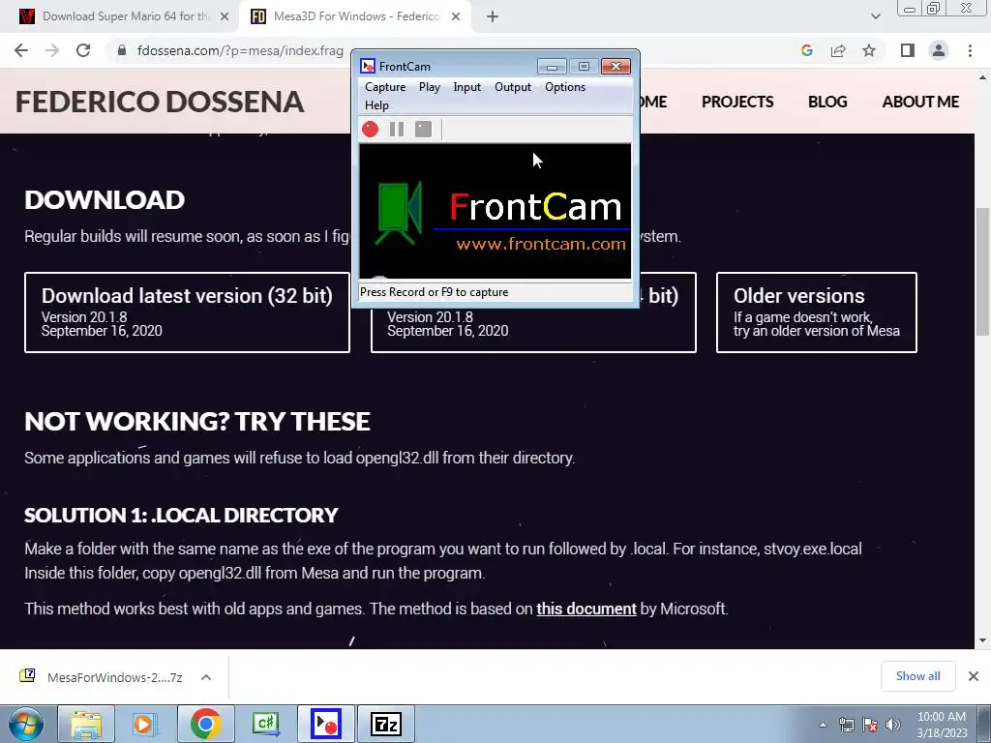Click Show all downloads button
991x743 pixels.
tap(917, 676)
